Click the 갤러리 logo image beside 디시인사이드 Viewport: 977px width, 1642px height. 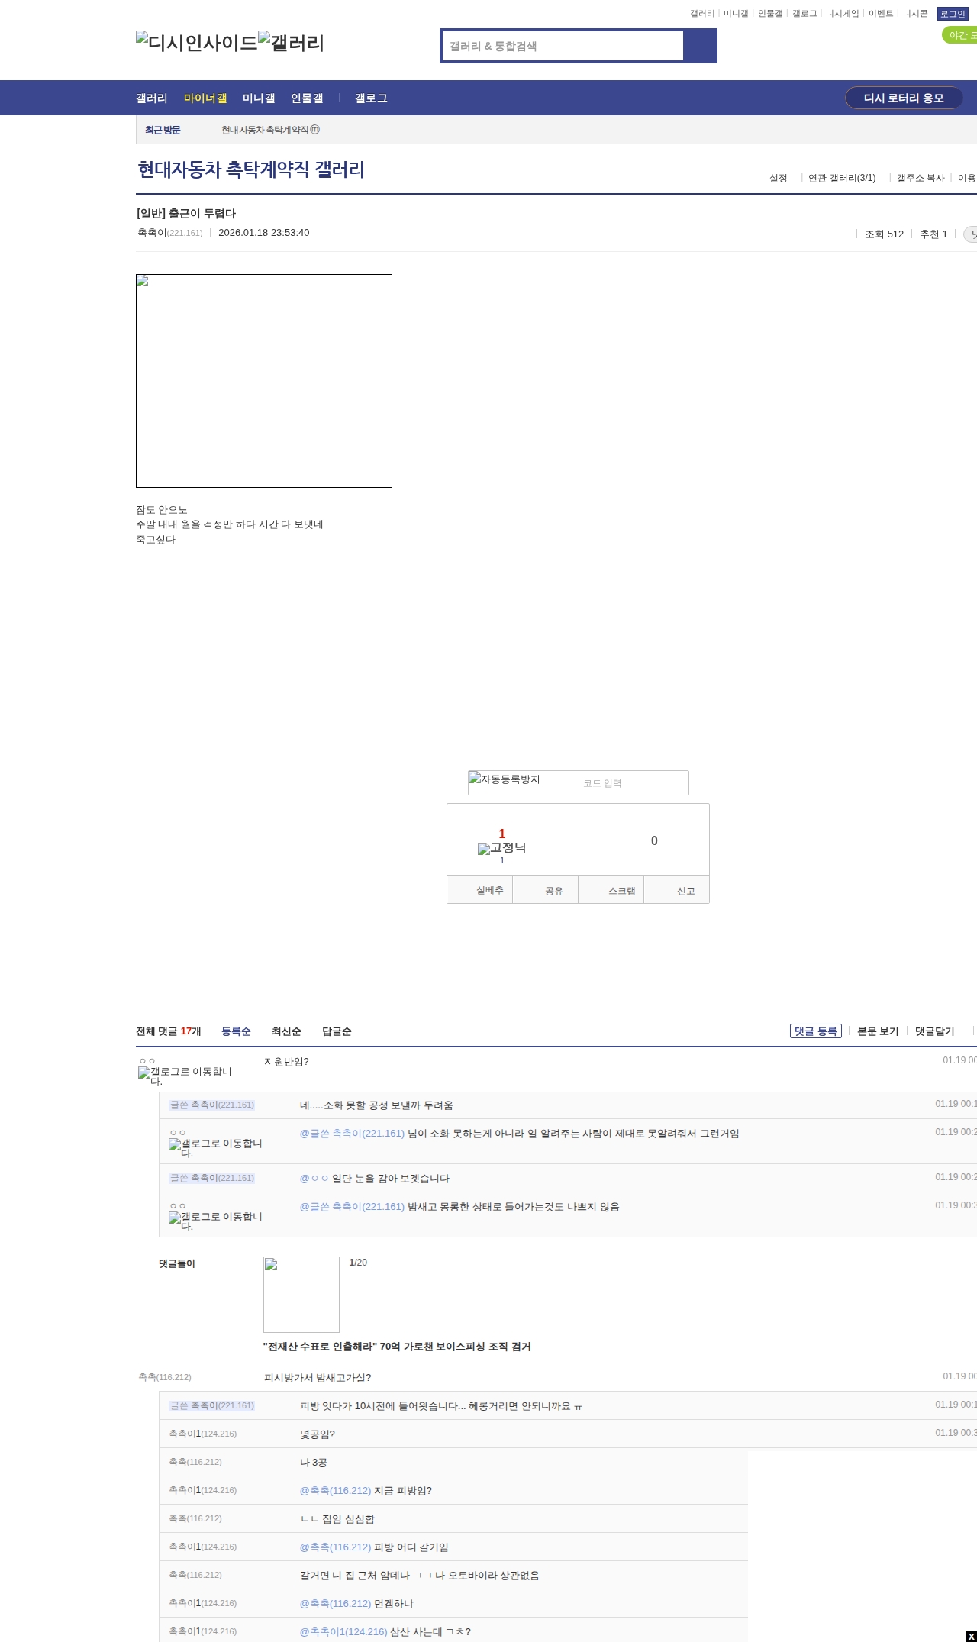[x=292, y=43]
